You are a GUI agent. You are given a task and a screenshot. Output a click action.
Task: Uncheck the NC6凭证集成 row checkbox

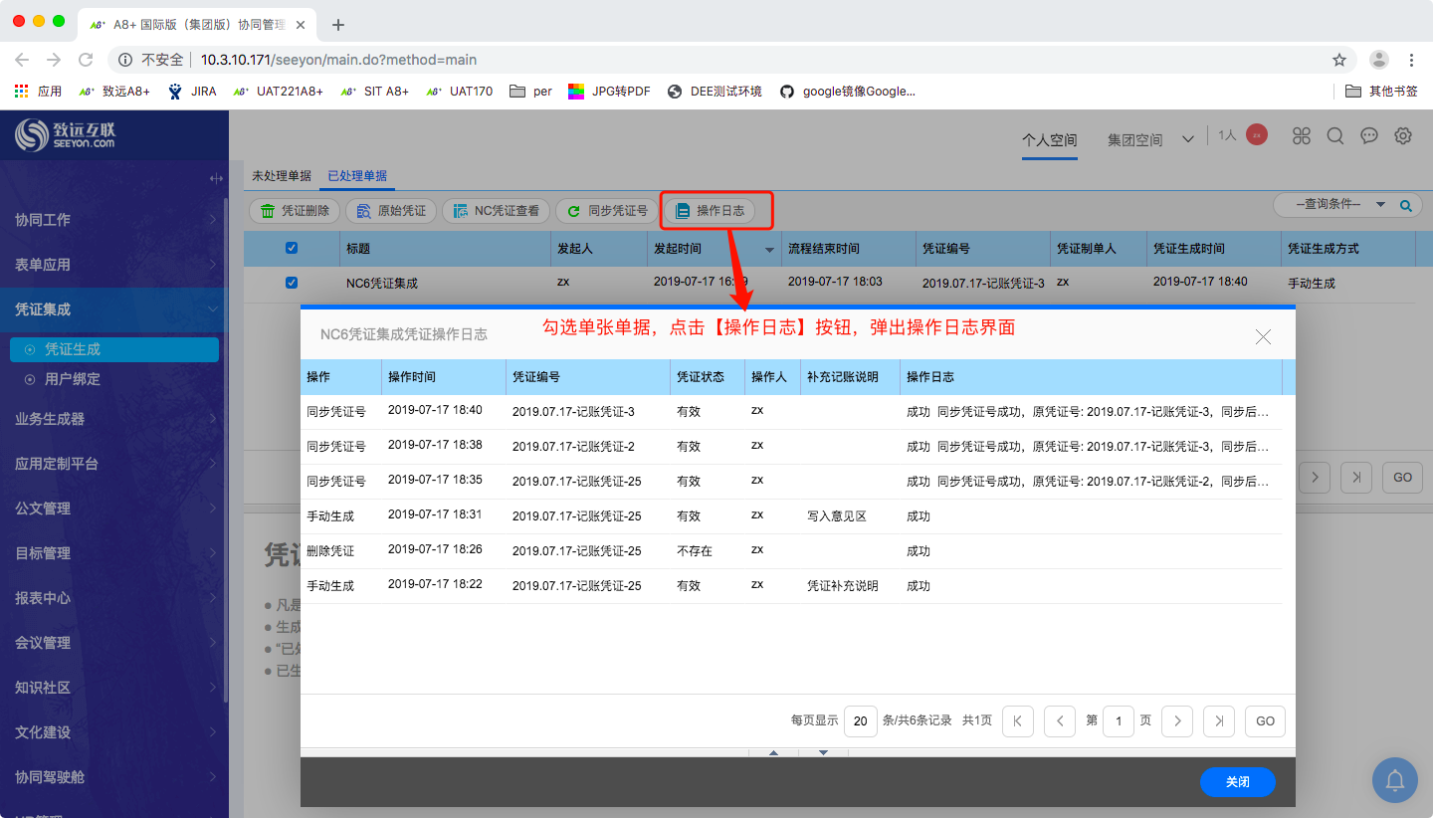[x=292, y=283]
